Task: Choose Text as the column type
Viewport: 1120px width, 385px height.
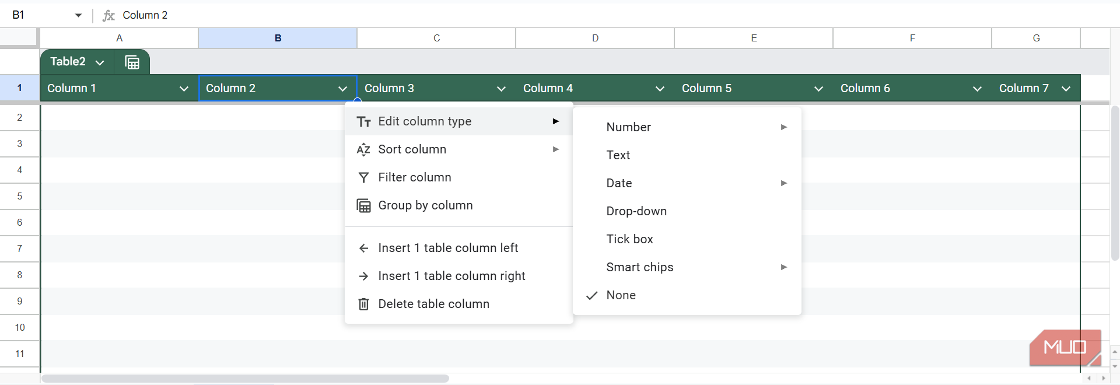Action: (x=618, y=155)
